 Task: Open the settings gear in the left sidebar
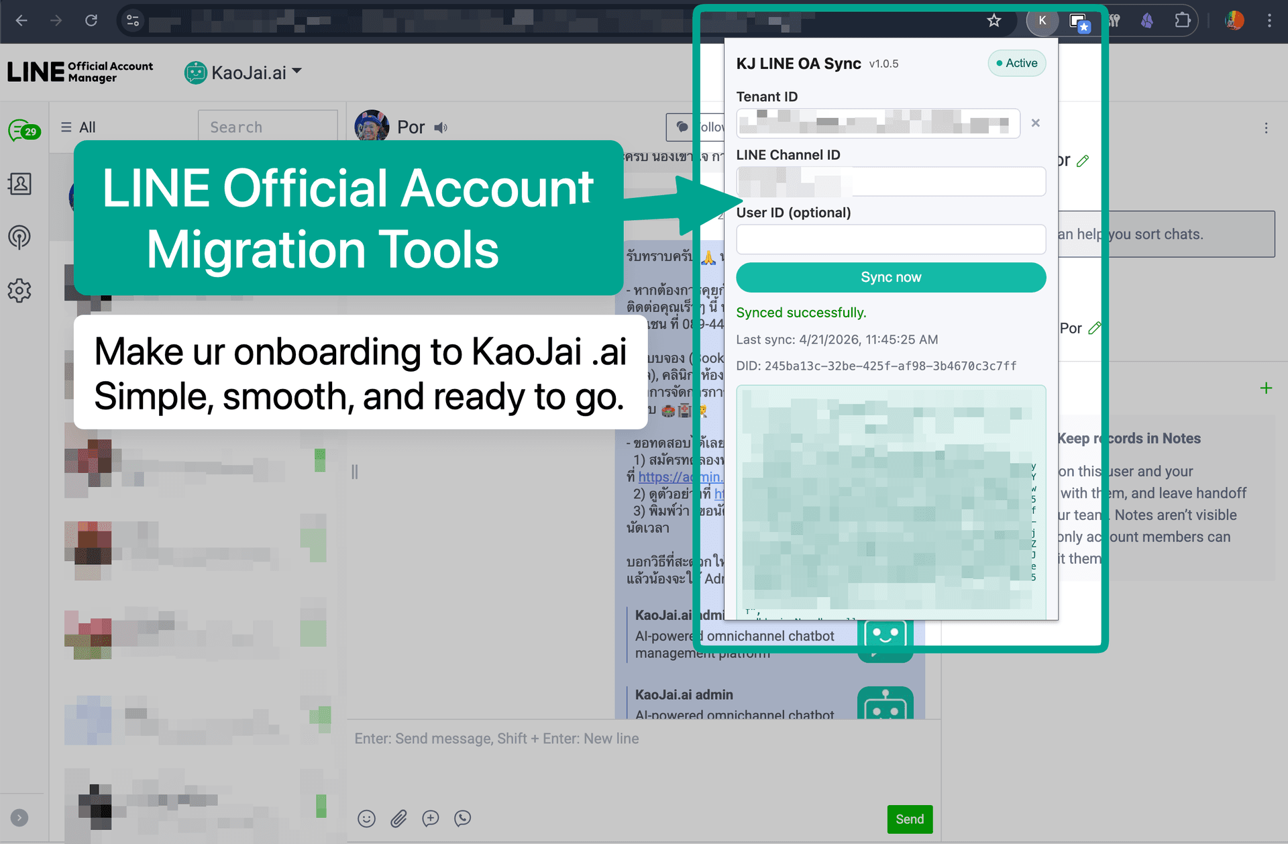(x=19, y=291)
